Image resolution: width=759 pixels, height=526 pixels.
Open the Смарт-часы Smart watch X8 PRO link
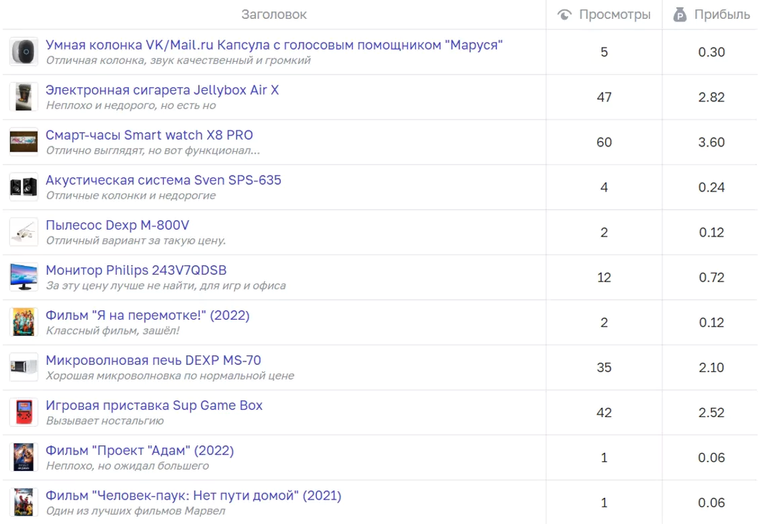click(149, 134)
